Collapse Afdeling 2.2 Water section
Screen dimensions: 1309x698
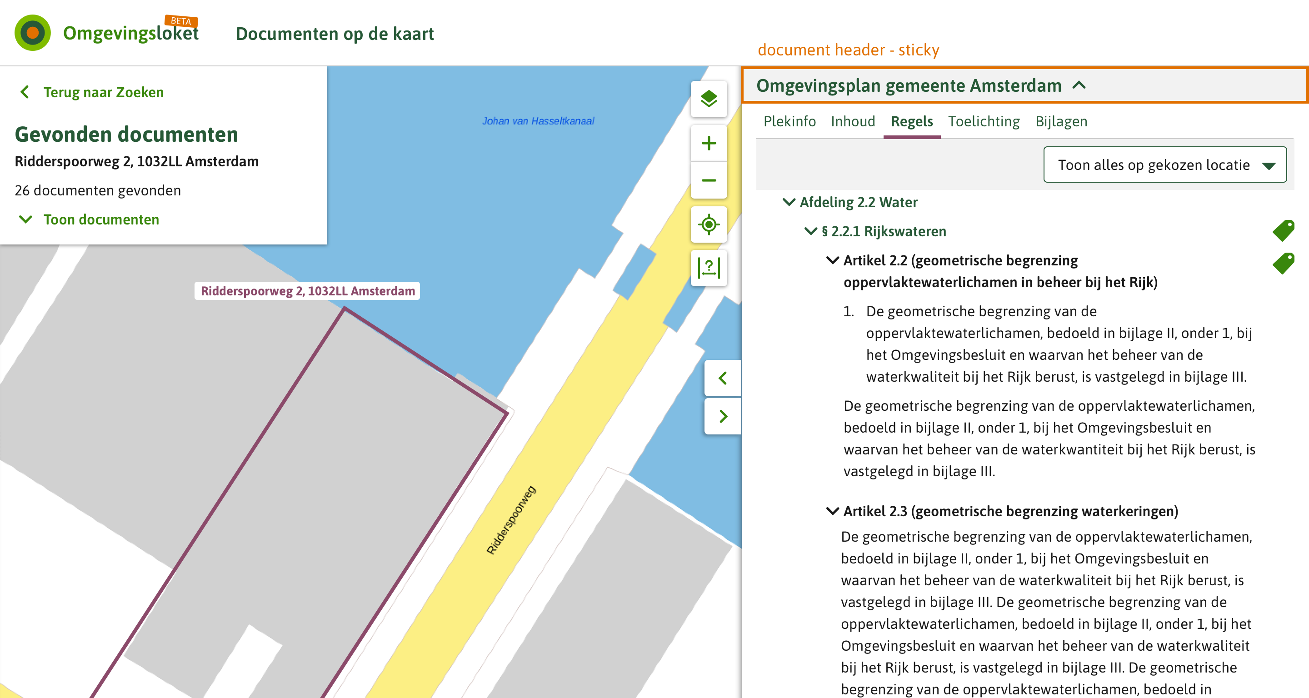[x=789, y=202]
